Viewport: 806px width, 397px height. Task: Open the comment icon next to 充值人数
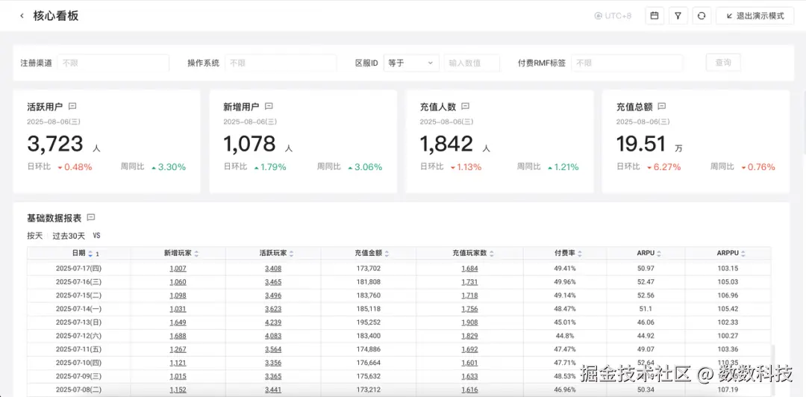tap(465, 107)
